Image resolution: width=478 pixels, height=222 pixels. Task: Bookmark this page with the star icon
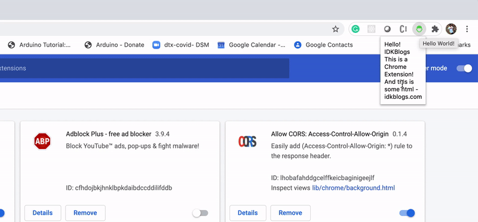pyautogui.click(x=335, y=29)
